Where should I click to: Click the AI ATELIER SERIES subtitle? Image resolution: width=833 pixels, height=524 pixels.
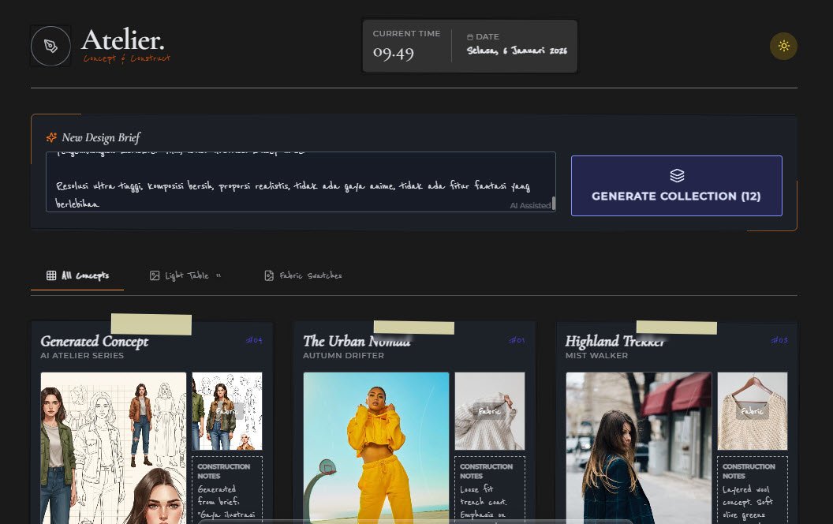[x=82, y=356]
